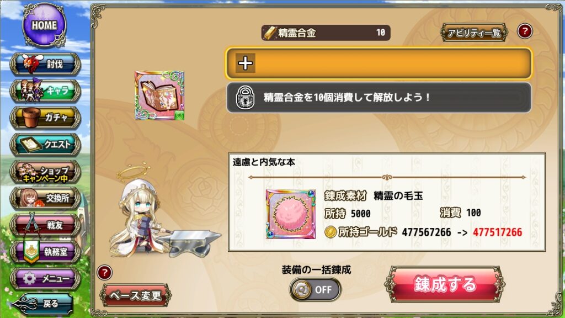Open the キャラ character menu

click(45, 91)
